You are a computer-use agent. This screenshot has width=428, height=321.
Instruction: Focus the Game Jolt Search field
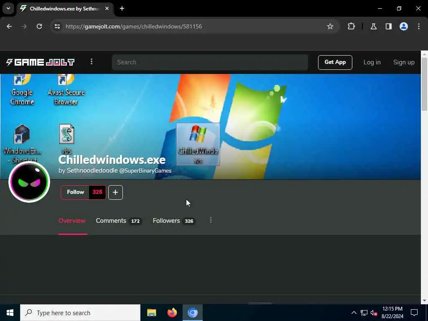pos(210,62)
